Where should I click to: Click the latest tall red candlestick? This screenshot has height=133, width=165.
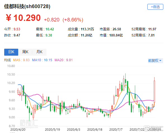tap(154, 92)
